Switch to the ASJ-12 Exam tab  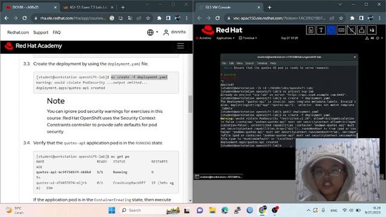87,7
